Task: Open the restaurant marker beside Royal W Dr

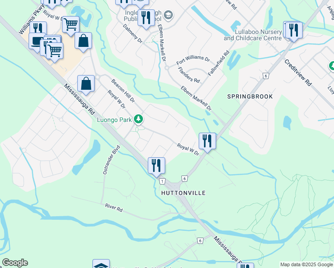Action: [207, 142]
